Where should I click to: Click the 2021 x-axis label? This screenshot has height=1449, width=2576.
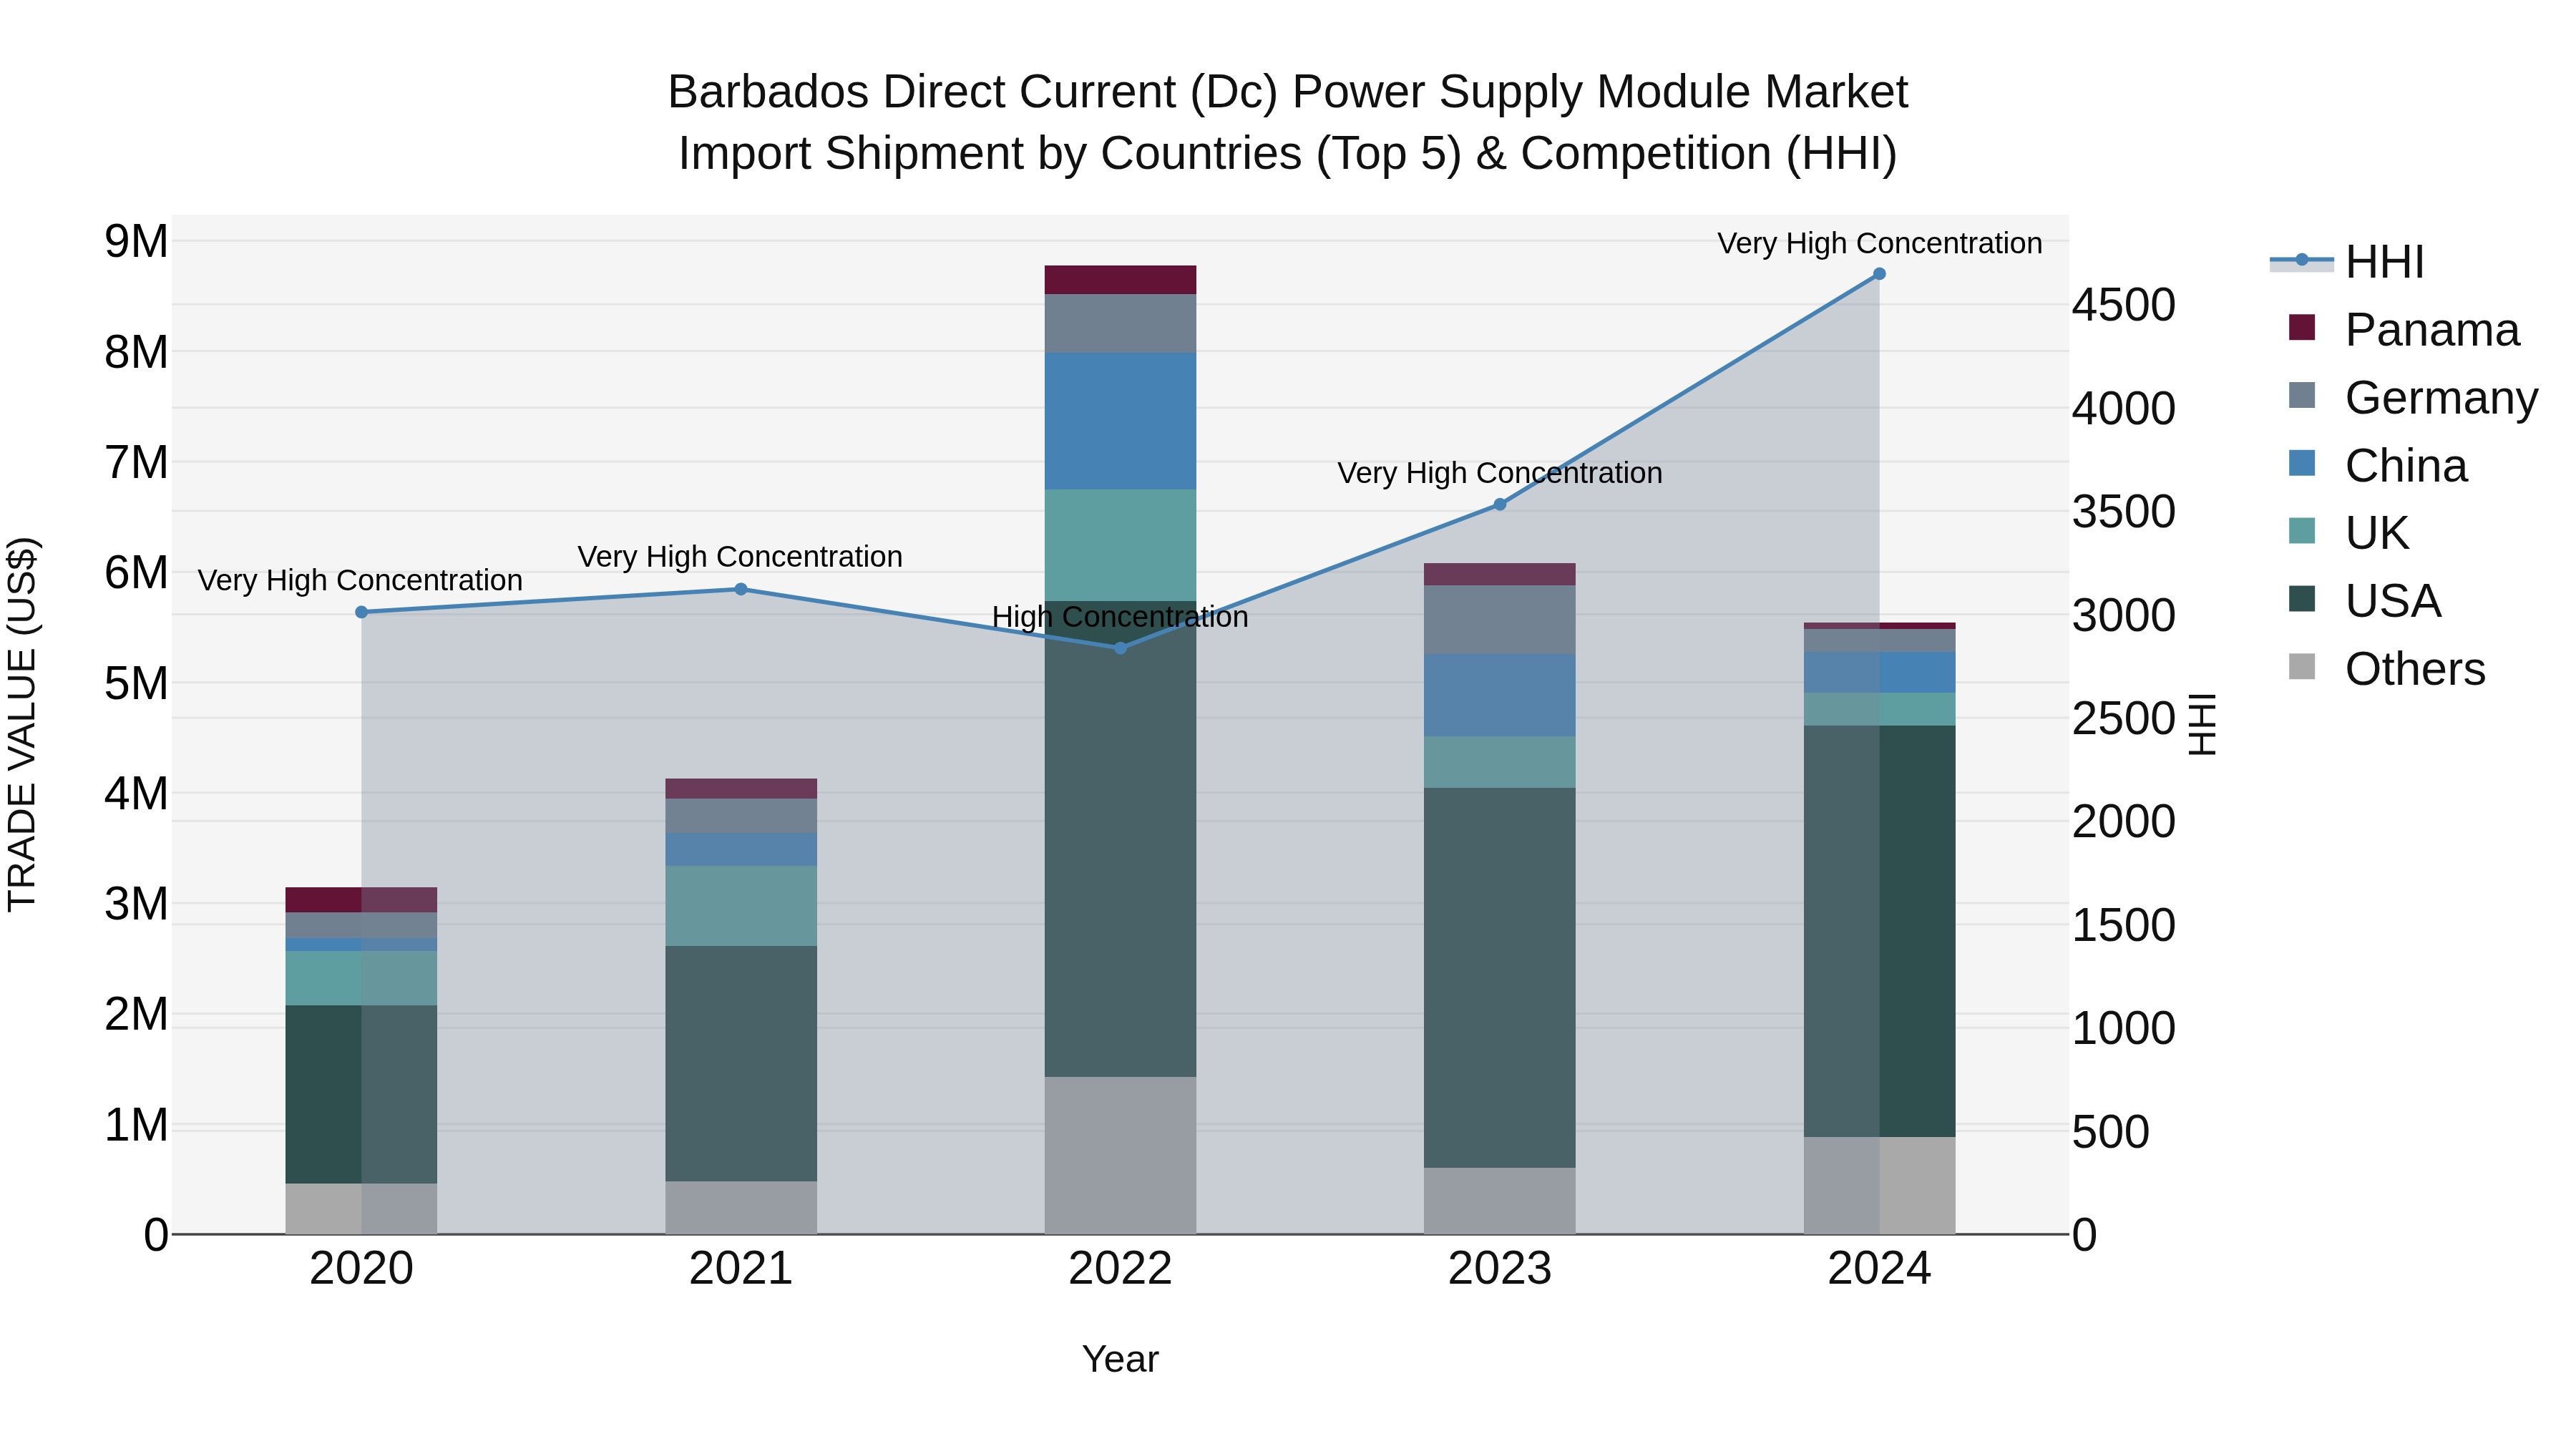741,1269
